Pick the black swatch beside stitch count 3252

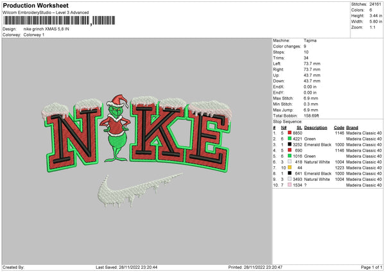[289, 144]
